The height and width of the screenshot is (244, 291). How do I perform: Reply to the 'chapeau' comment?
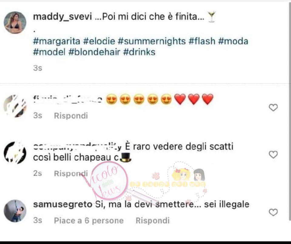(71, 173)
